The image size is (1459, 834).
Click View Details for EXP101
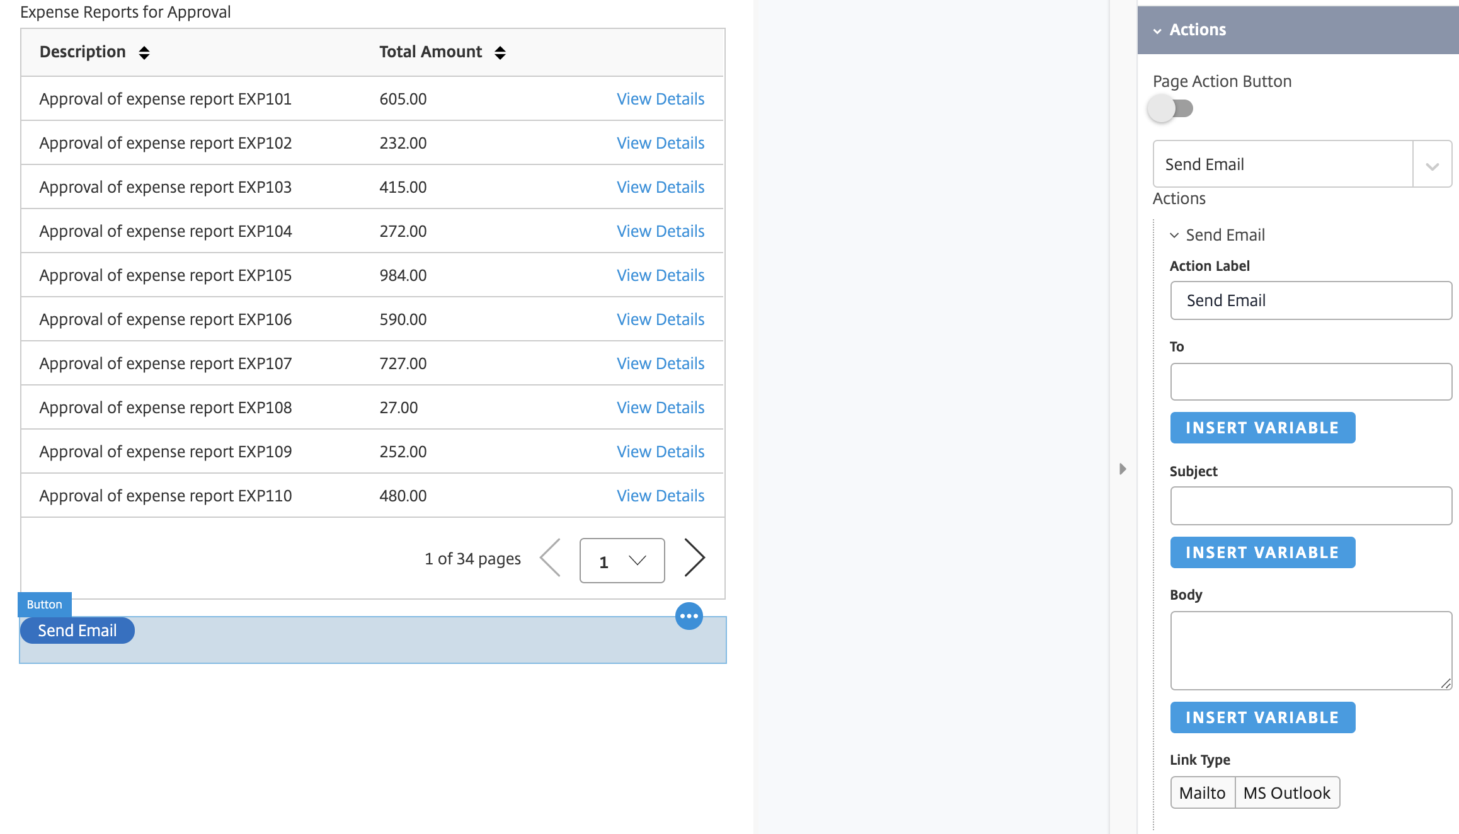660,100
